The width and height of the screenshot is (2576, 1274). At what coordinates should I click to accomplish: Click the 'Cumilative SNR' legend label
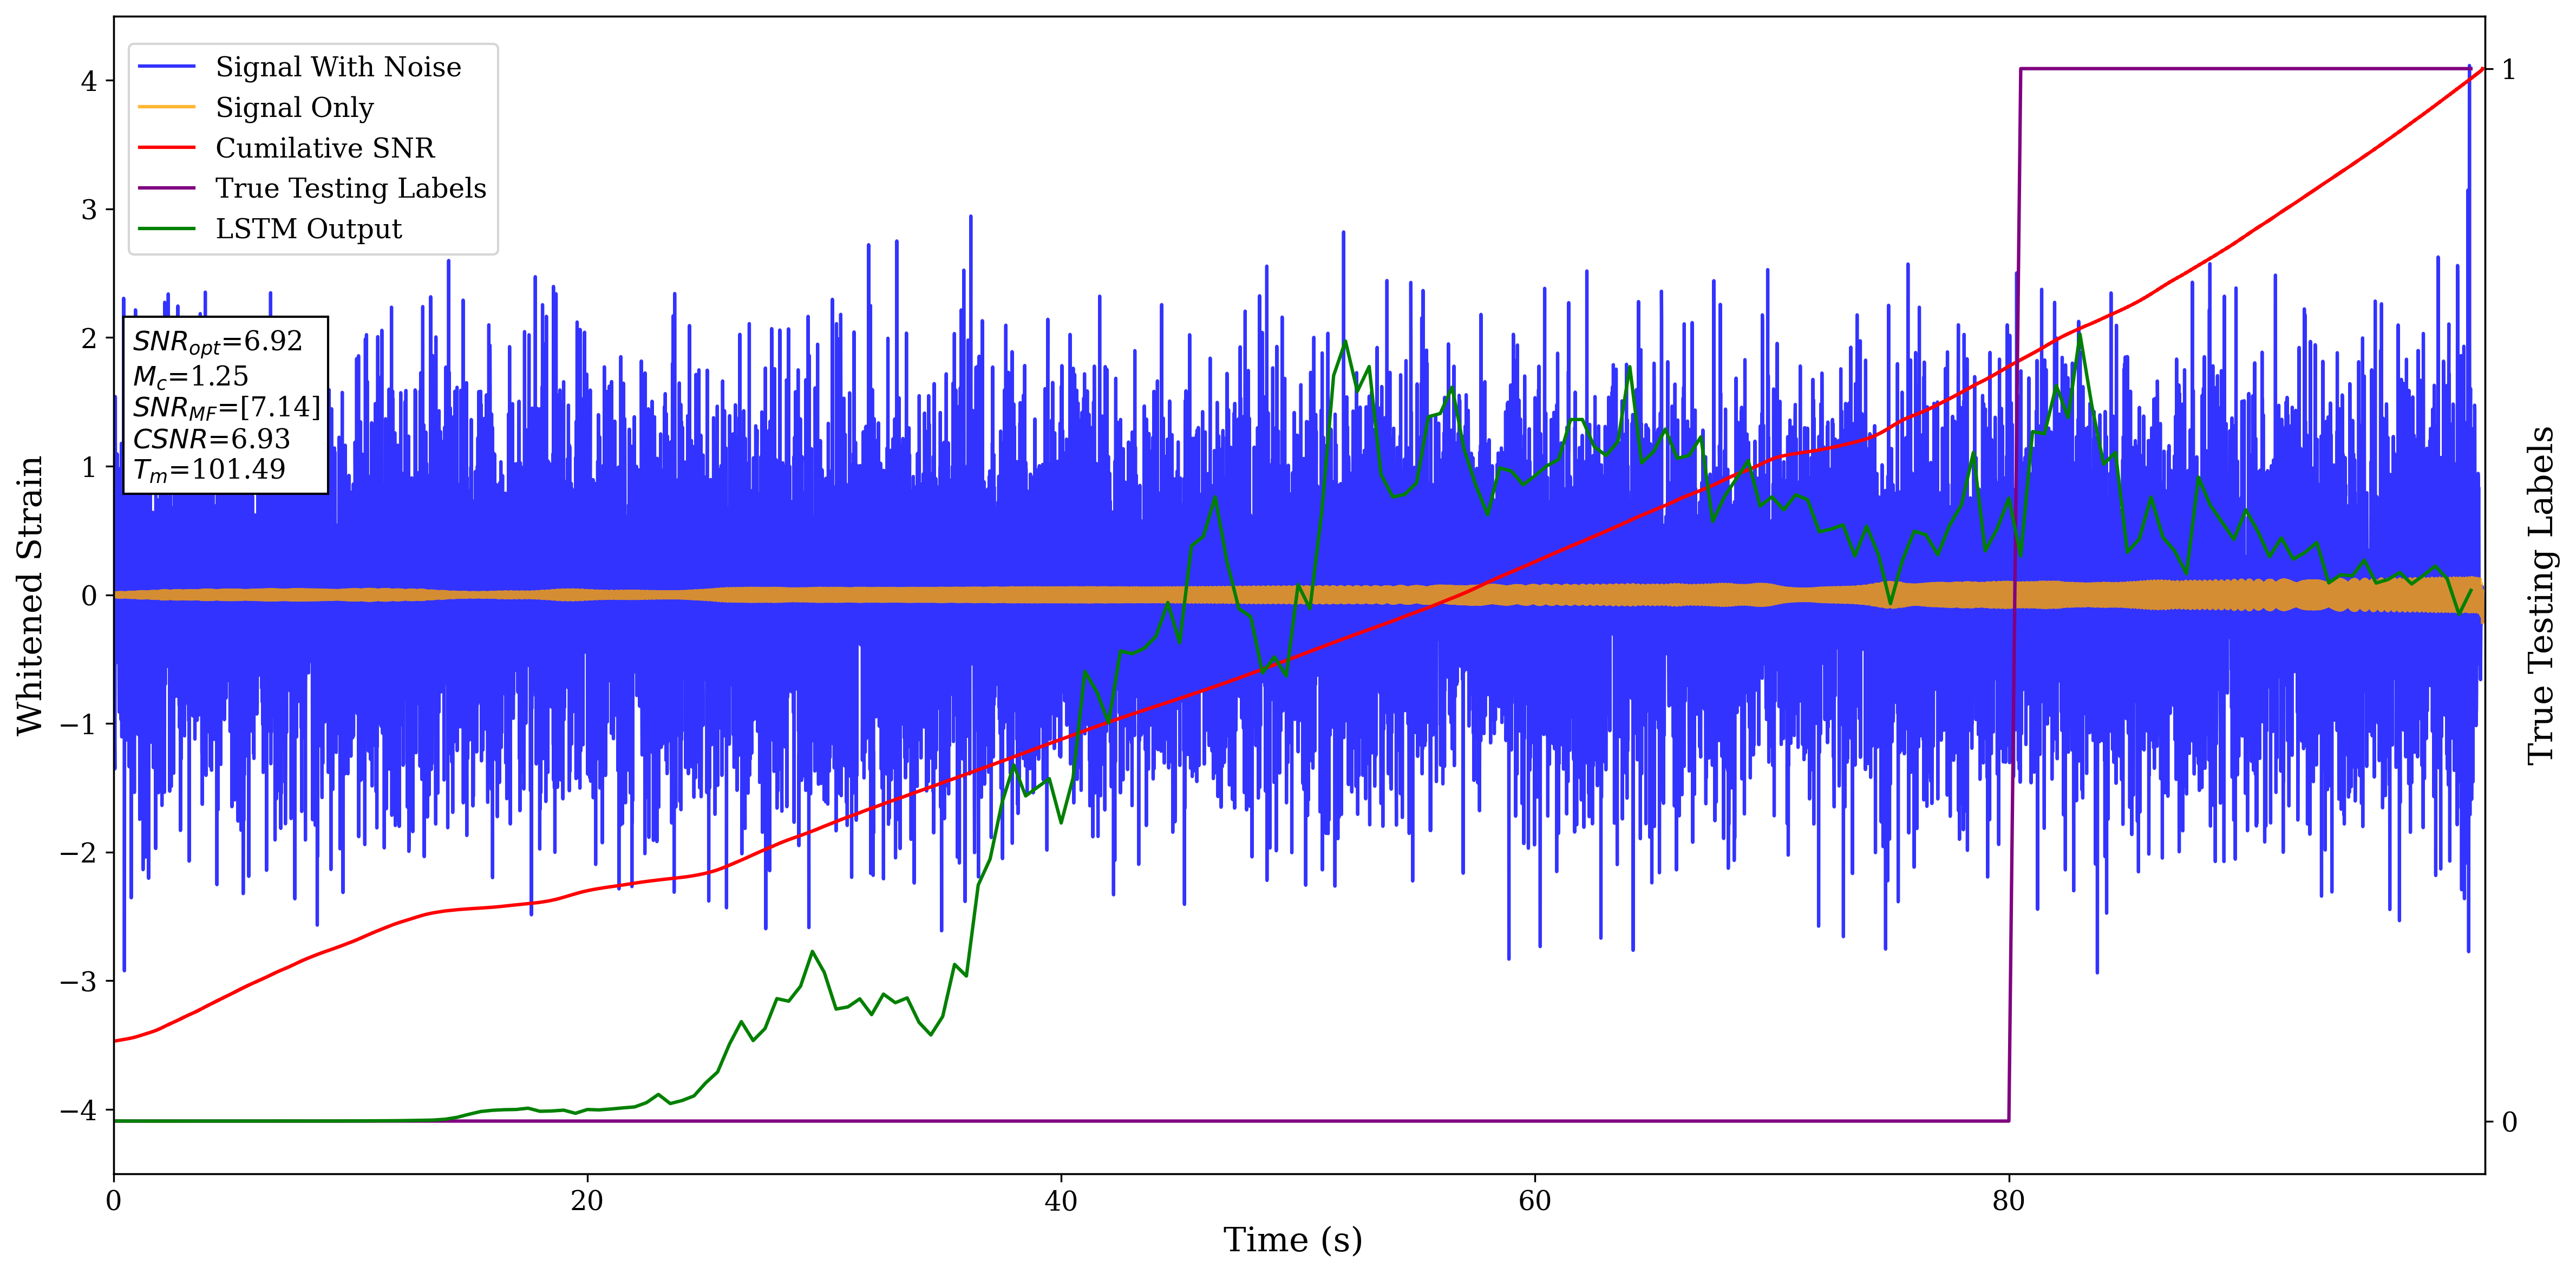pos(325,148)
